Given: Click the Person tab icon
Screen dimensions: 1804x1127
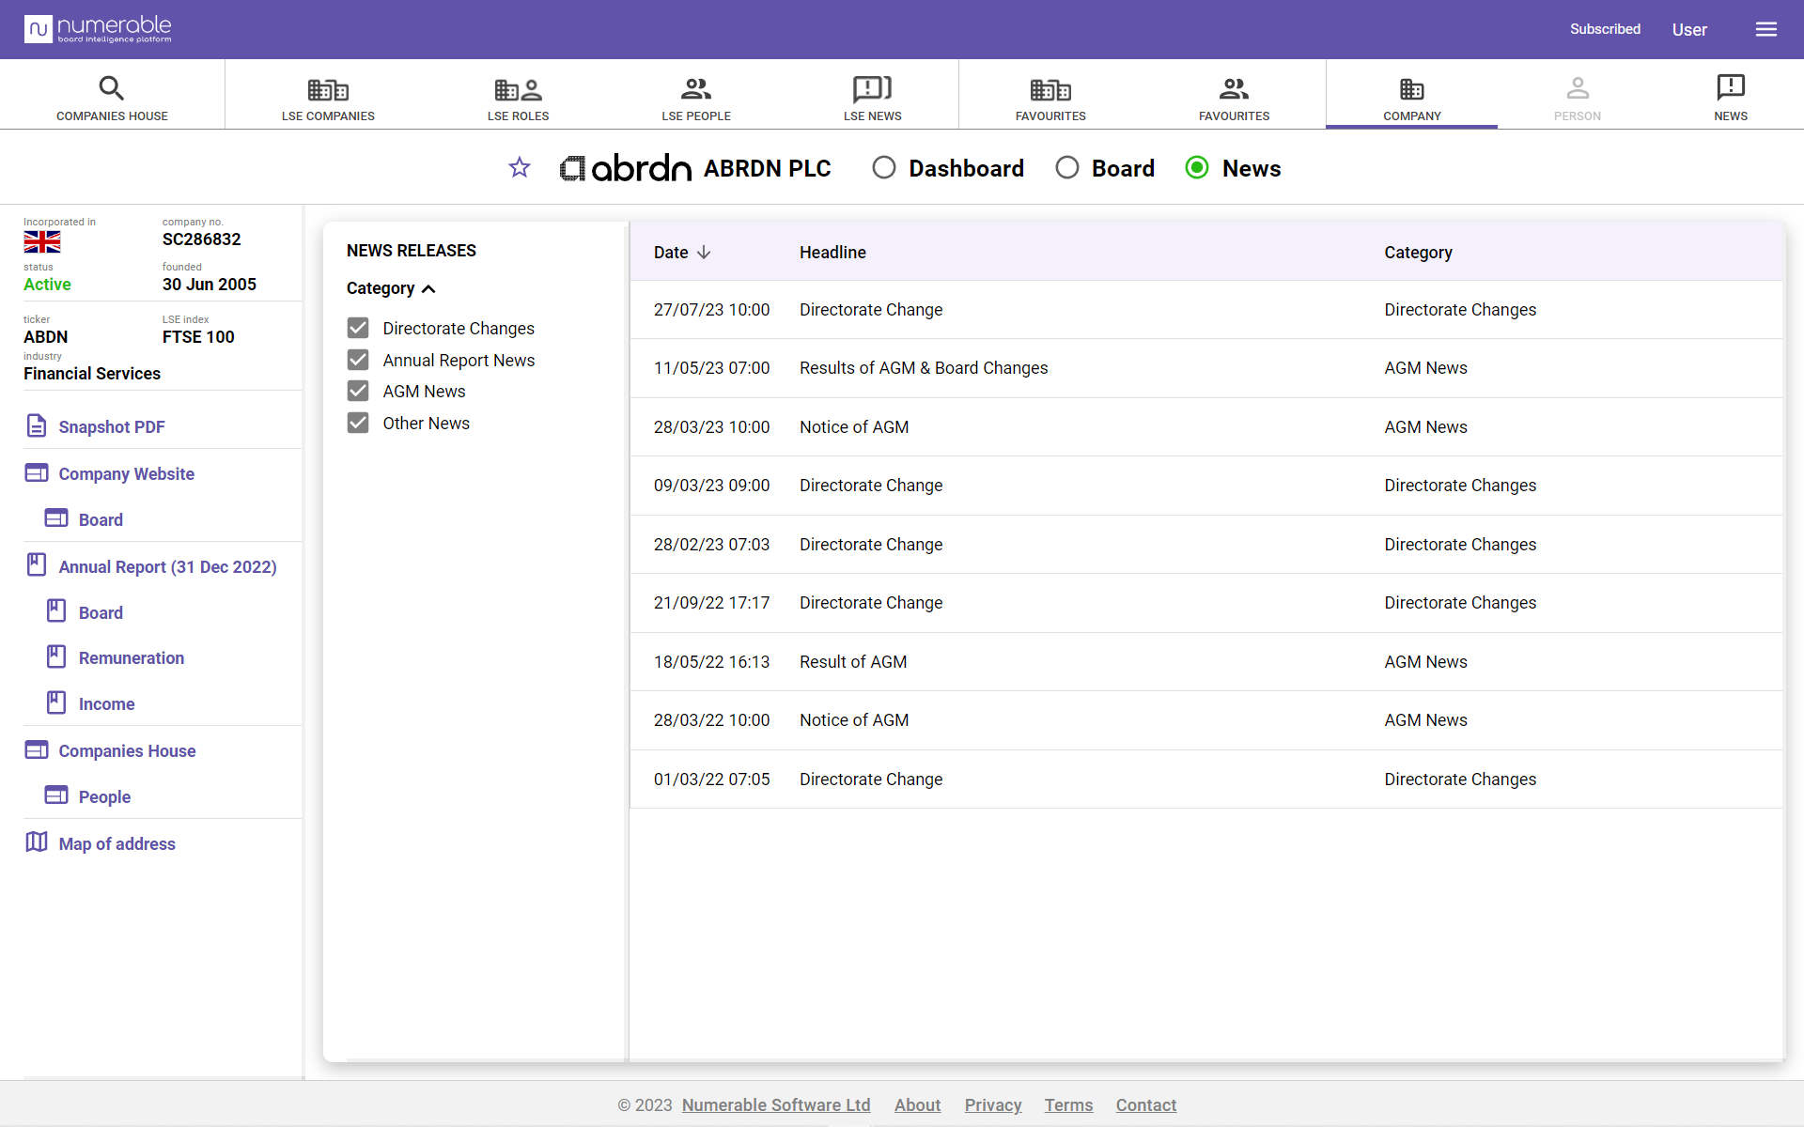Looking at the screenshot, I should click(1578, 88).
